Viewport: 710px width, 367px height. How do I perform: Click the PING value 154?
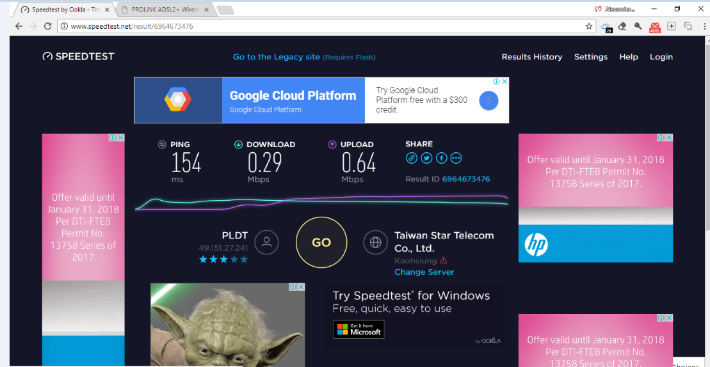[186, 162]
